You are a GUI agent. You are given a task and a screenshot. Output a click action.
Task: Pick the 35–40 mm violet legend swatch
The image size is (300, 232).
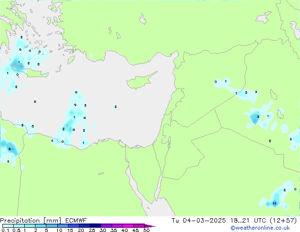coord(117,226)
